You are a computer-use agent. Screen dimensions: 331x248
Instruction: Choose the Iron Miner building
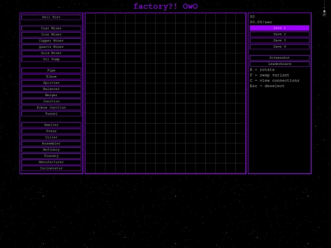pyautogui.click(x=51, y=34)
